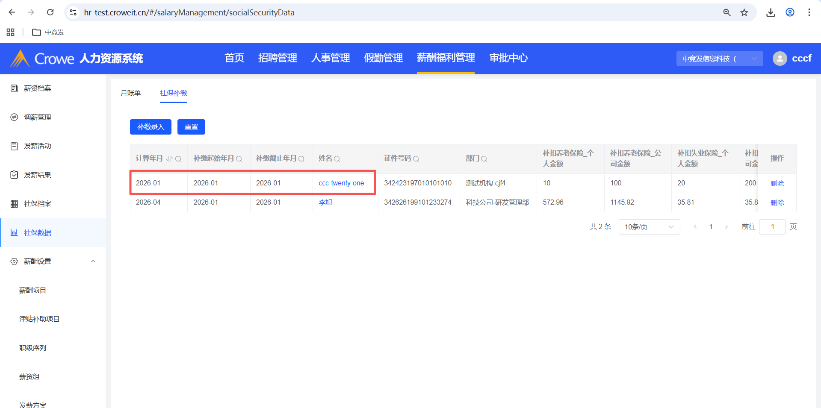Open 审批中心 in the top navigation
Viewport: 821px width, 408px height.
(508, 58)
